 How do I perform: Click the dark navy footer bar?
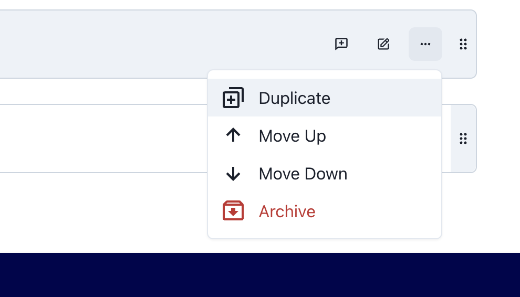click(260, 275)
